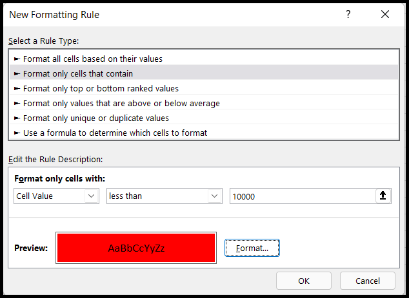Open the Format... button

pyautogui.click(x=252, y=248)
